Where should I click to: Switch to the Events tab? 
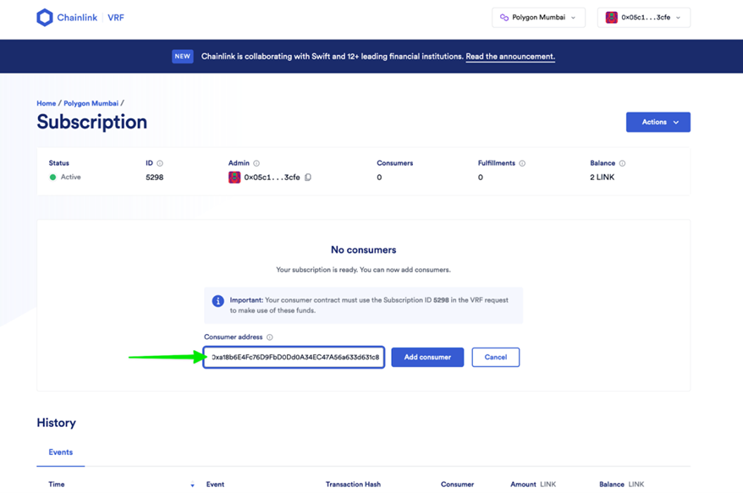pos(61,452)
